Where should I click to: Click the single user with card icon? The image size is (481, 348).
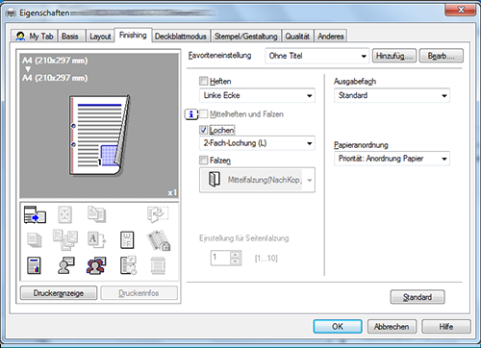(x=66, y=265)
